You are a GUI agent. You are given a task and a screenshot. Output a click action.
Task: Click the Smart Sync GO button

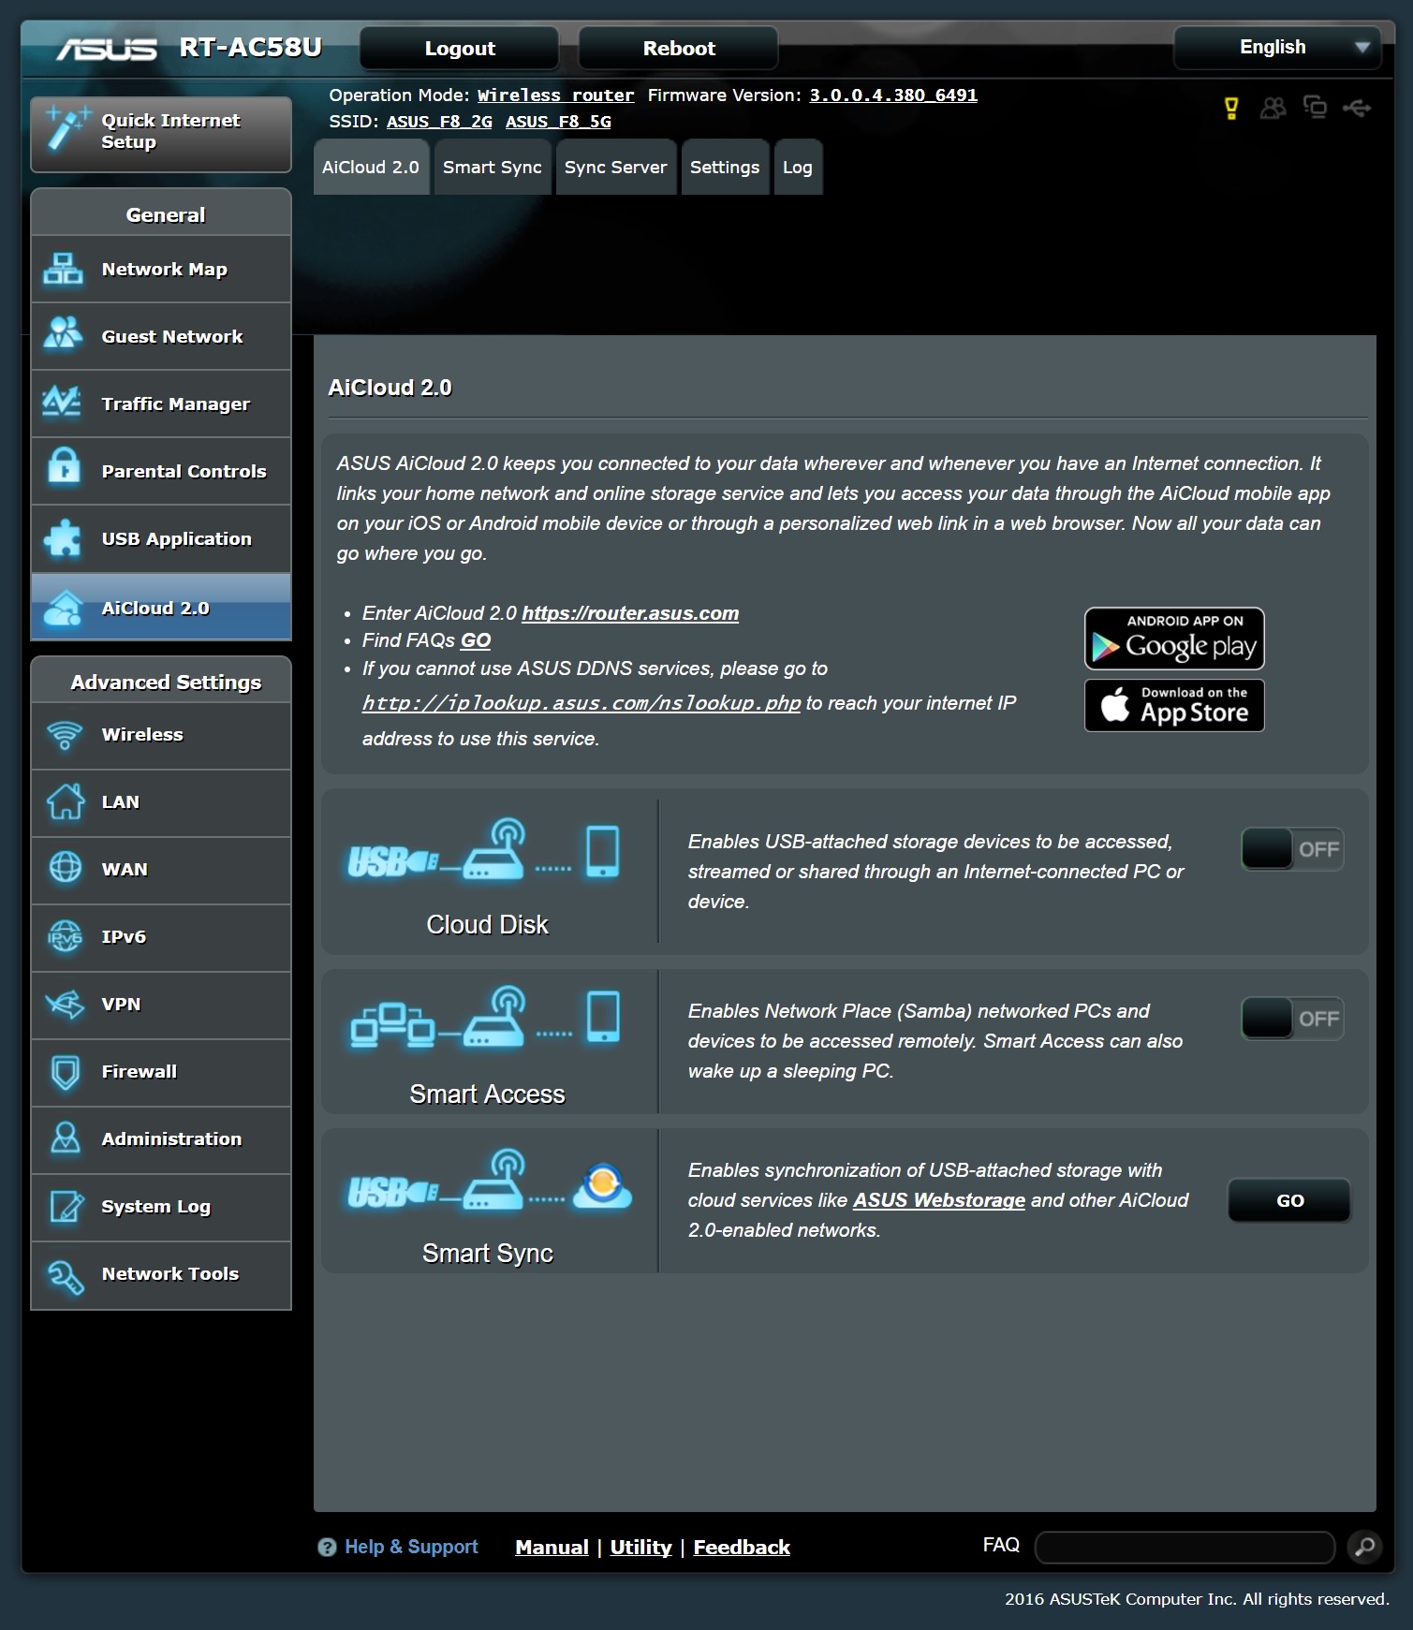click(x=1289, y=1200)
